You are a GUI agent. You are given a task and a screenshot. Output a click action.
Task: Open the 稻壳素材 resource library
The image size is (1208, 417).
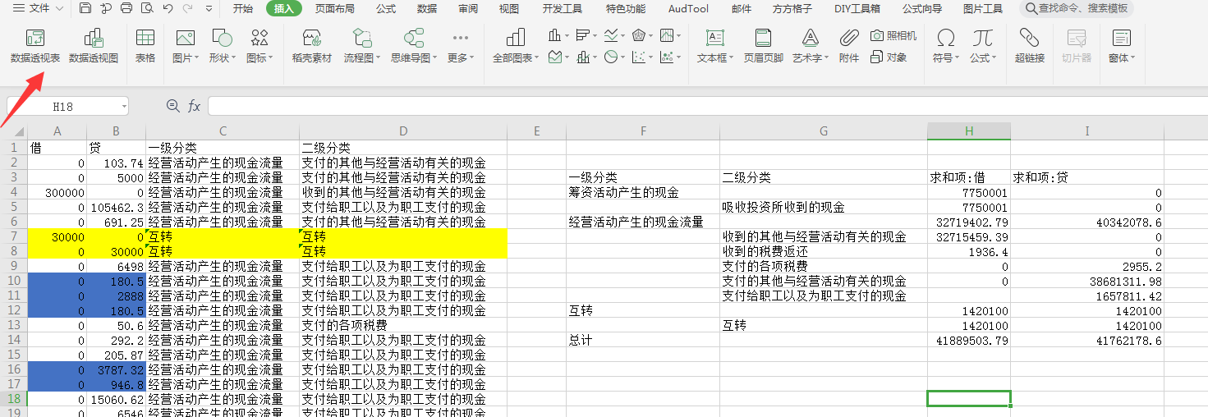[311, 46]
